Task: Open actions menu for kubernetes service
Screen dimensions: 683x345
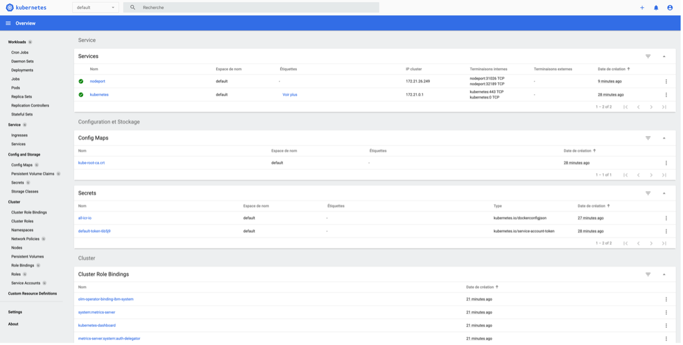Action: tap(666, 95)
